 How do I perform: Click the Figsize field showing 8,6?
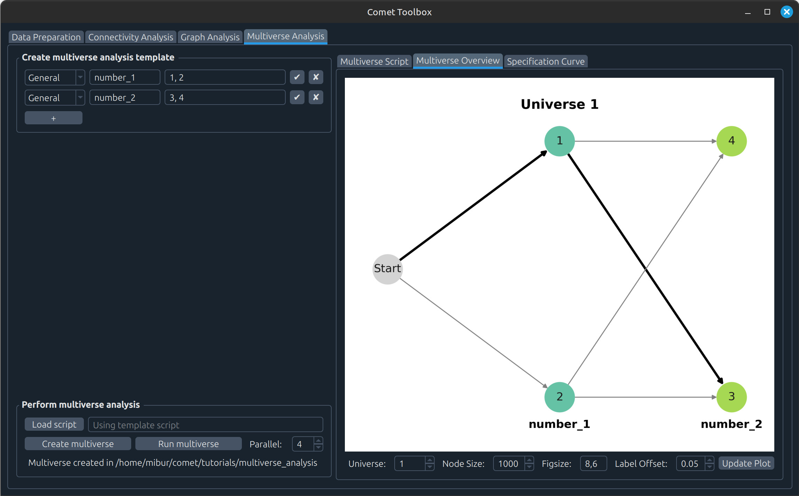coord(593,464)
